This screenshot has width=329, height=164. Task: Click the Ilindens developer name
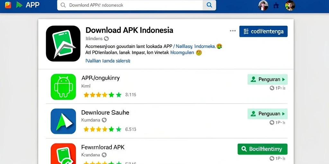pyautogui.click(x=94, y=38)
